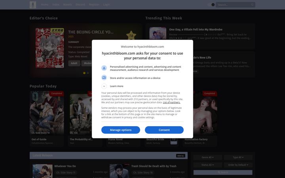Open the Whatever You Do cover thumbnail
This screenshot has width=285, height=178.
[42, 171]
